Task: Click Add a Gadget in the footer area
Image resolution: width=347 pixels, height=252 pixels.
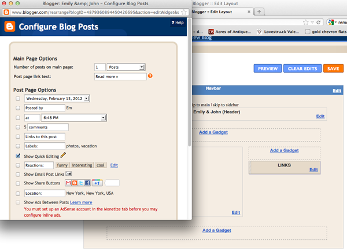Action: click(217, 230)
